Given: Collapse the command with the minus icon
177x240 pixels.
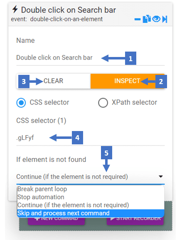Looking at the screenshot, I should 138,19.
